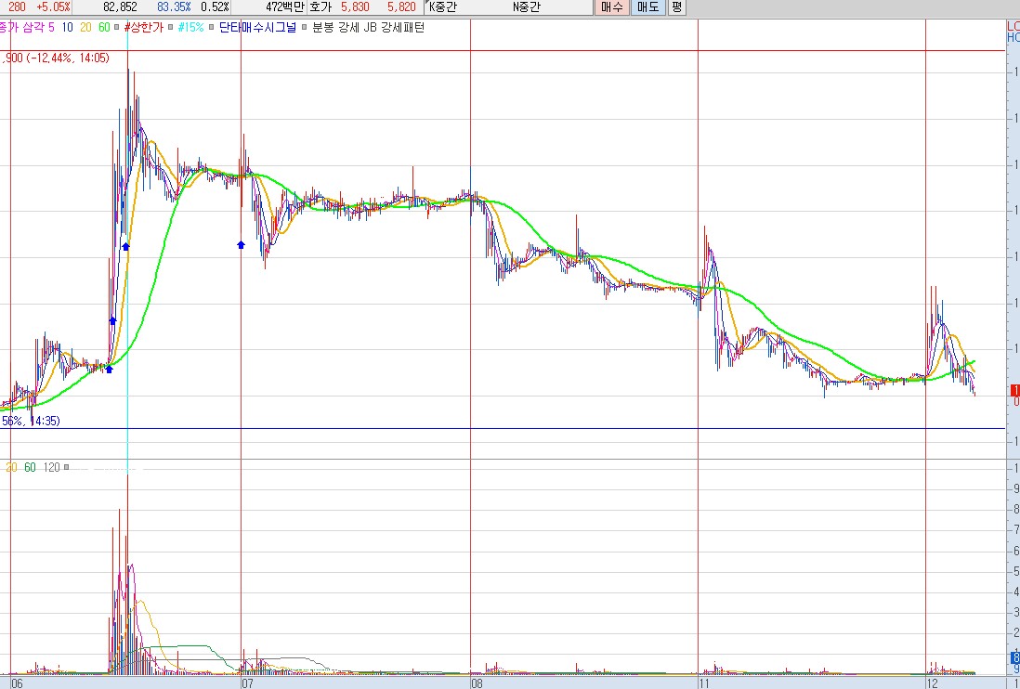Click the date label 12 on time axis
This screenshot has height=689, width=1020.
pyautogui.click(x=932, y=683)
